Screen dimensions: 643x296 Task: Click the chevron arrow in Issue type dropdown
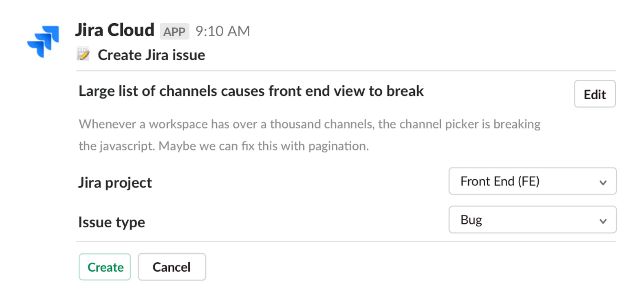603,221
